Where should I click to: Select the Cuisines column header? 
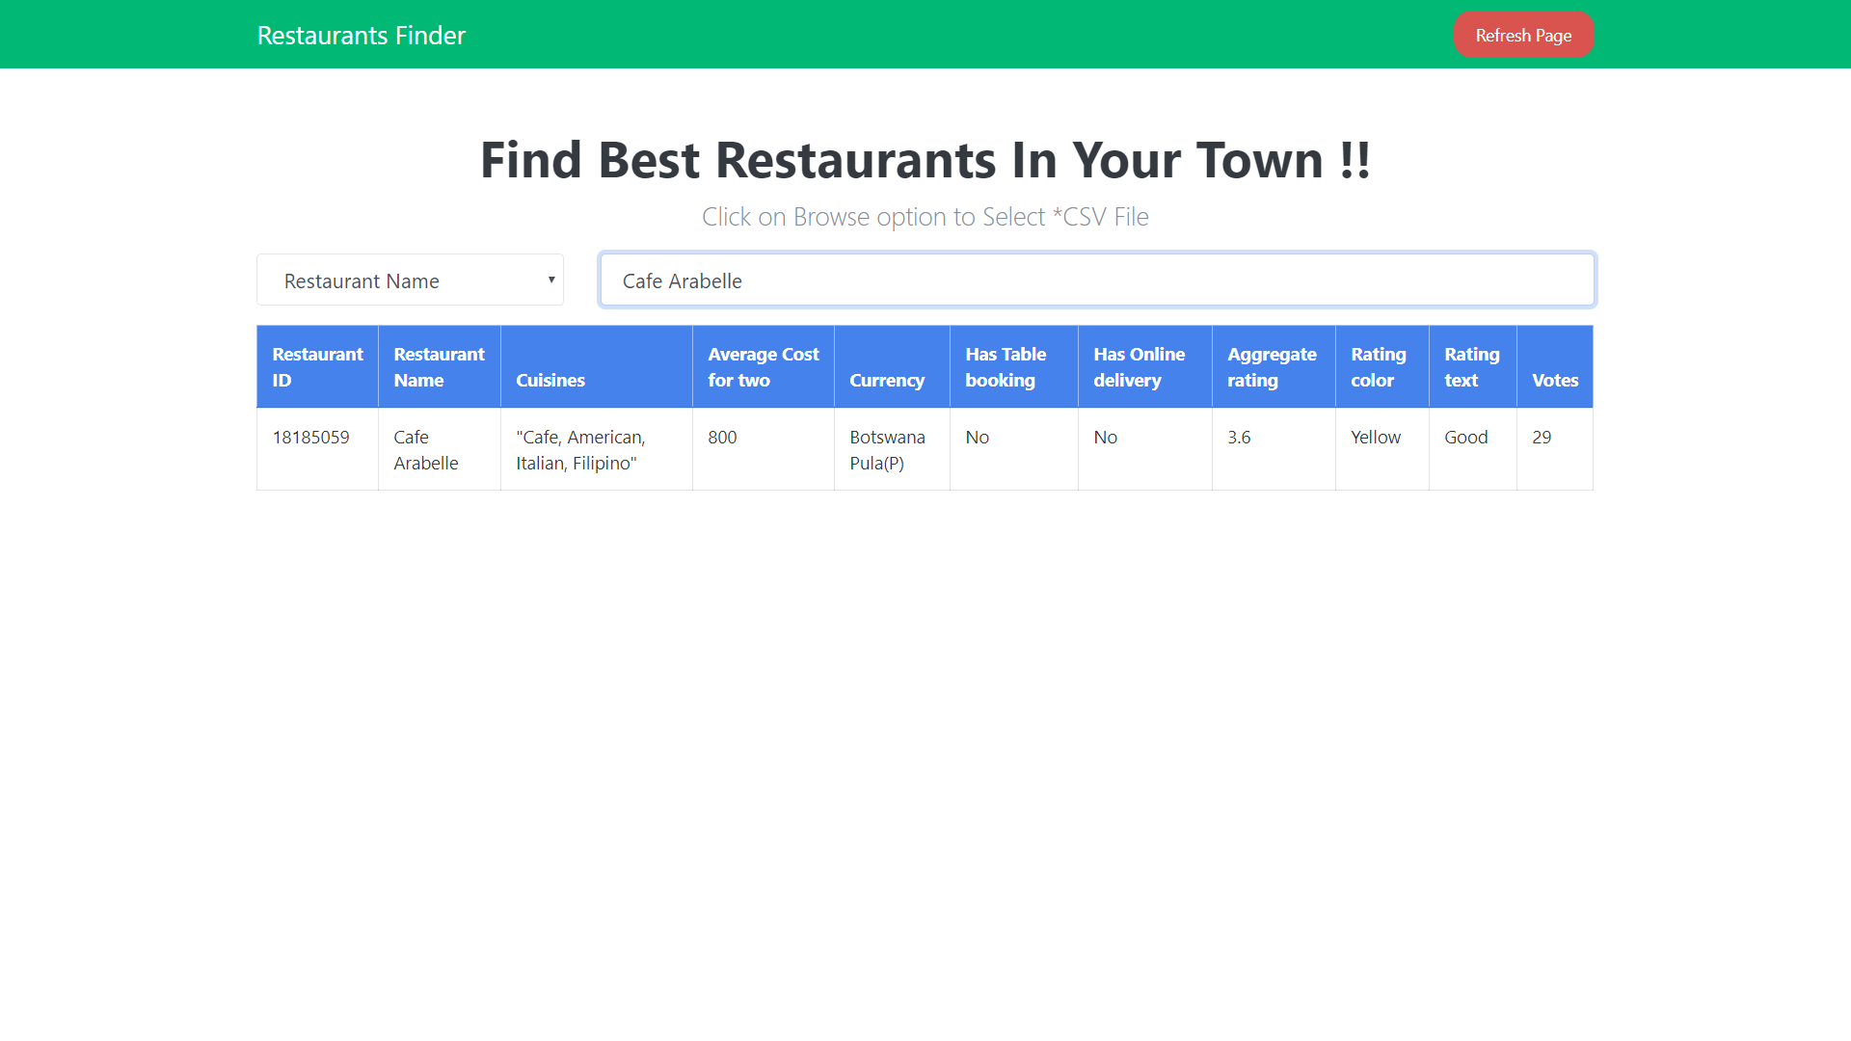pyautogui.click(x=550, y=380)
